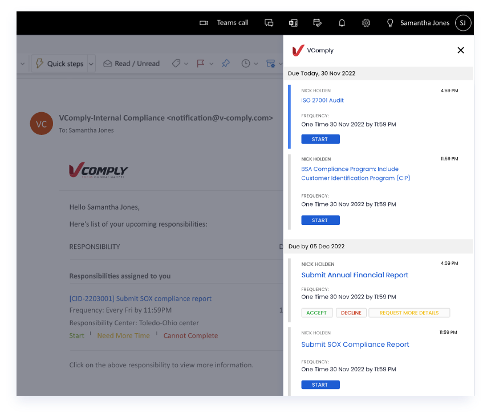This screenshot has height=418, width=487.
Task: Click Cannot Complete link in email
Action: tap(190, 335)
